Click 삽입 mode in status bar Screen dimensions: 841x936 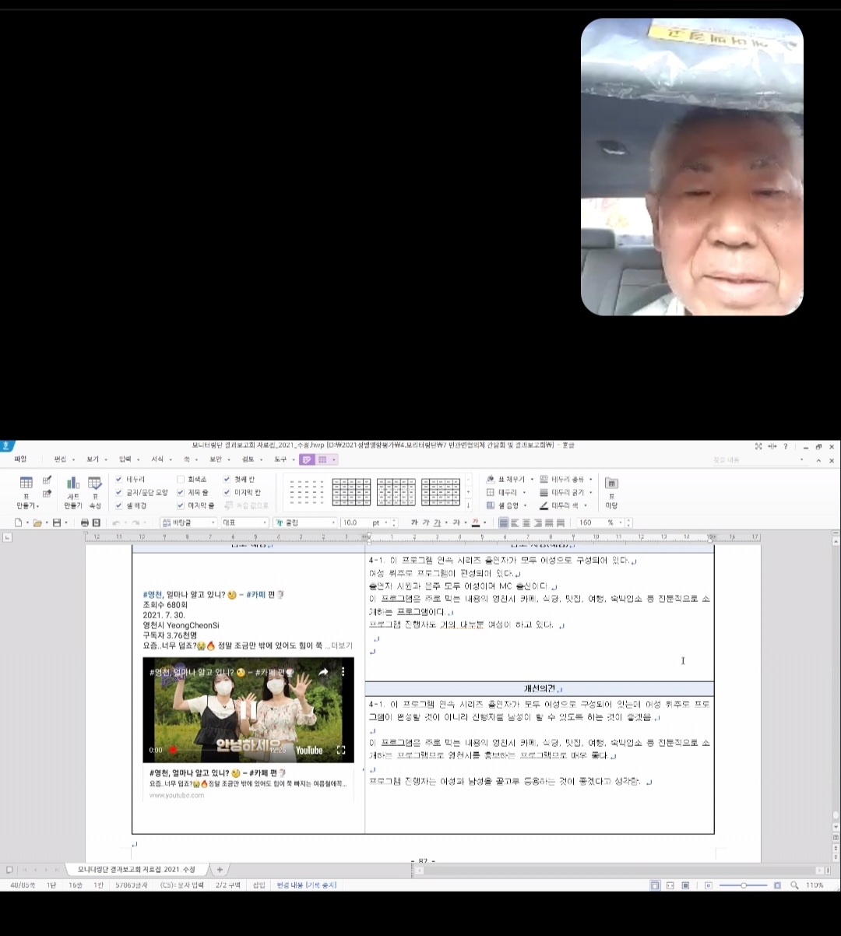(x=259, y=885)
